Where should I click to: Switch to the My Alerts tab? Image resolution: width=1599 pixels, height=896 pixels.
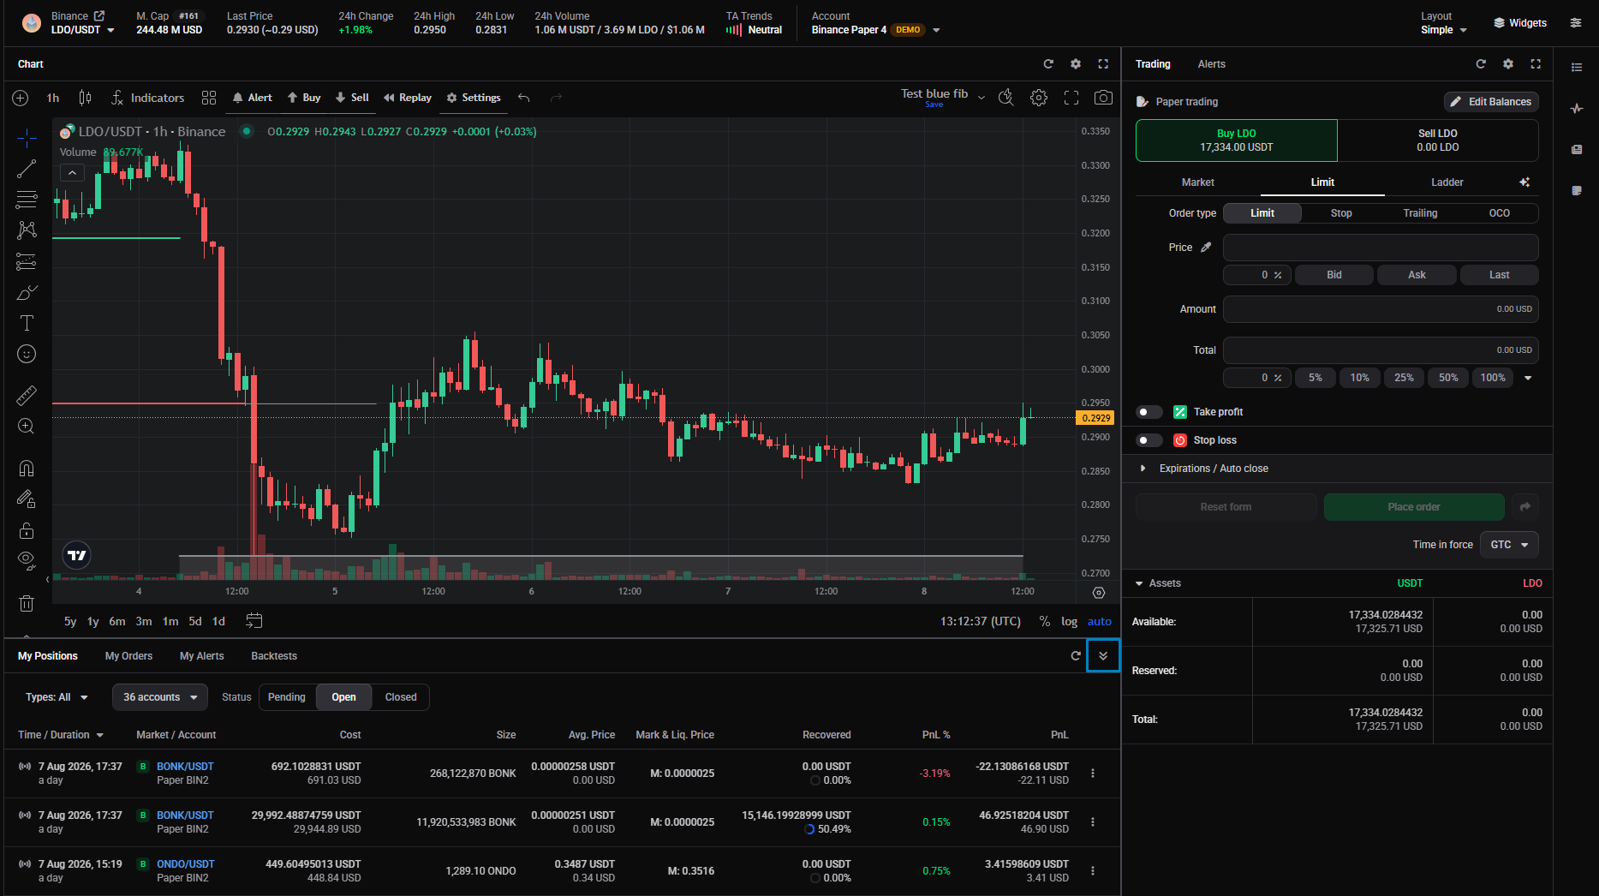pyautogui.click(x=201, y=656)
